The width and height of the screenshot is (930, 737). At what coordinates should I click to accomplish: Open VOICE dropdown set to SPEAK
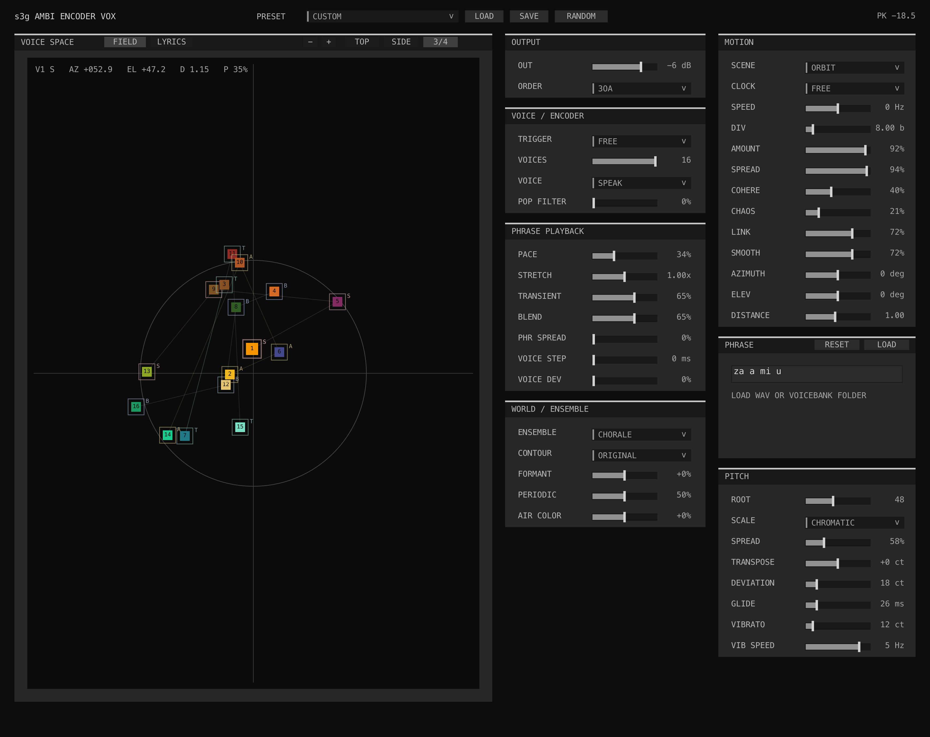point(641,183)
